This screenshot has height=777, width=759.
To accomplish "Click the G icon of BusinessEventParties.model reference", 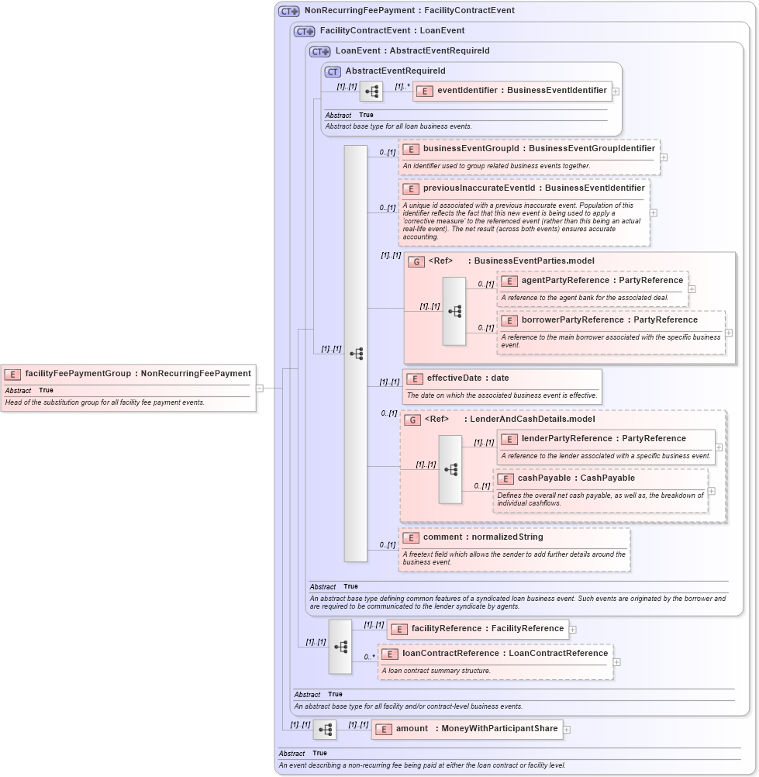I will [x=416, y=261].
